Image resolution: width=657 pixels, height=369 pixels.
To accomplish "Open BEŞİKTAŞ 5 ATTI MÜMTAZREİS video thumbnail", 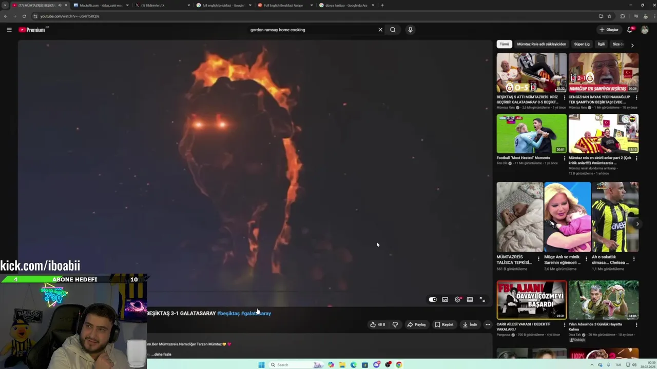I will pos(532,72).
